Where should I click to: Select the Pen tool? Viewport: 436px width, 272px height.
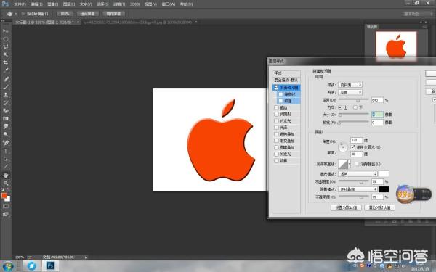pyautogui.click(x=6, y=143)
